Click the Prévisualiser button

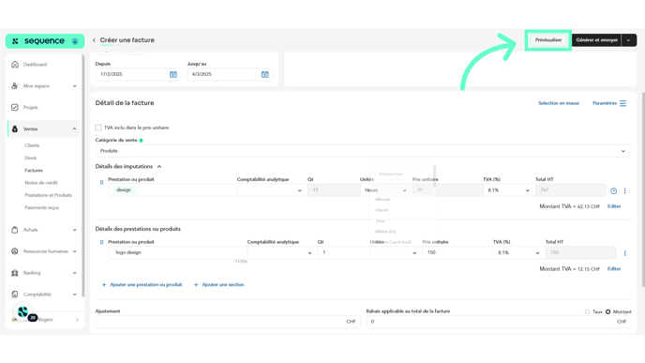click(x=548, y=40)
